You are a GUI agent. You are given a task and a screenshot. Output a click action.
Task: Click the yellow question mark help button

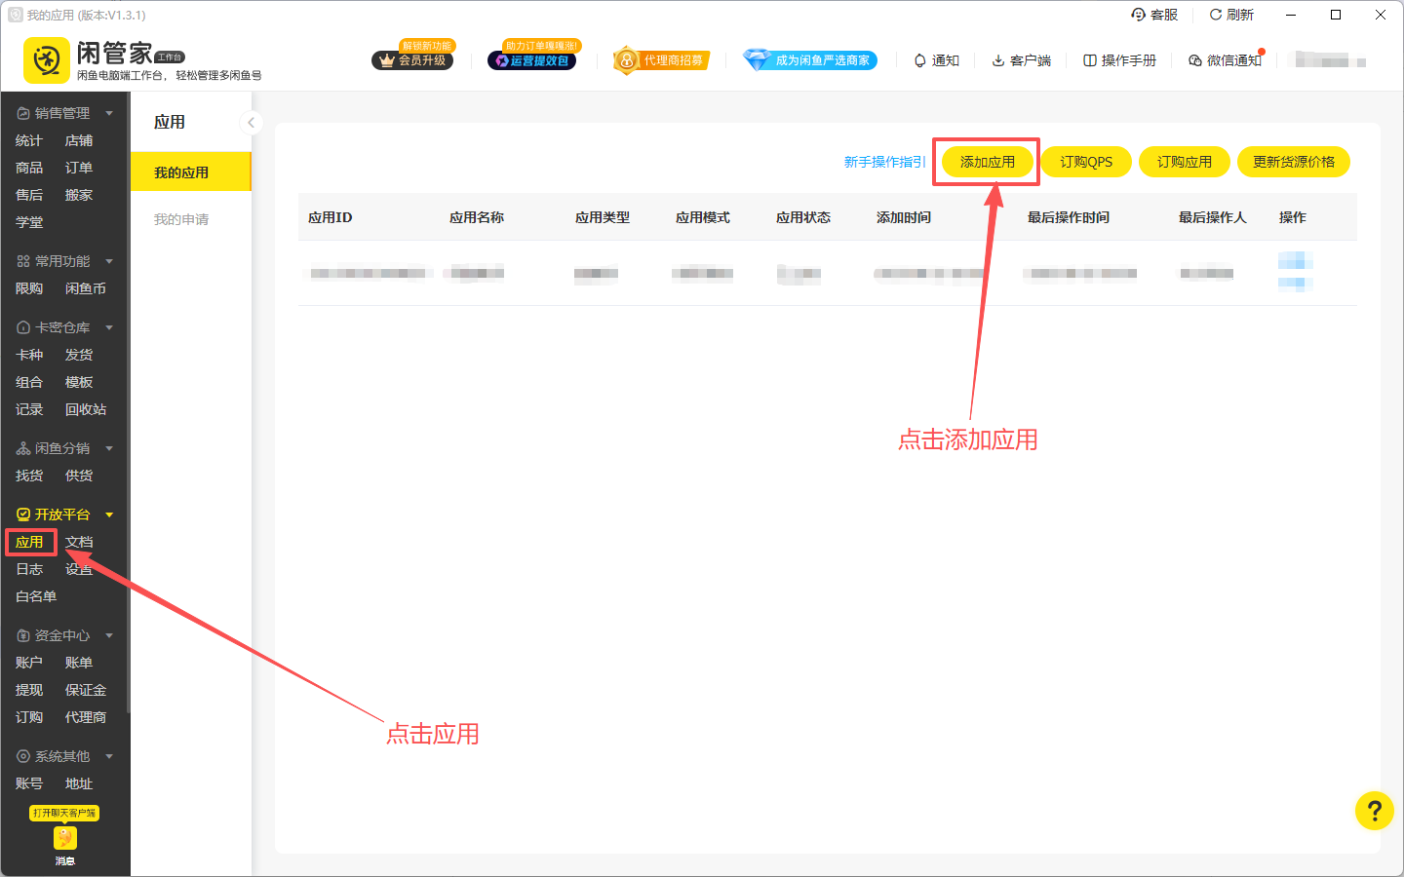coord(1374,810)
